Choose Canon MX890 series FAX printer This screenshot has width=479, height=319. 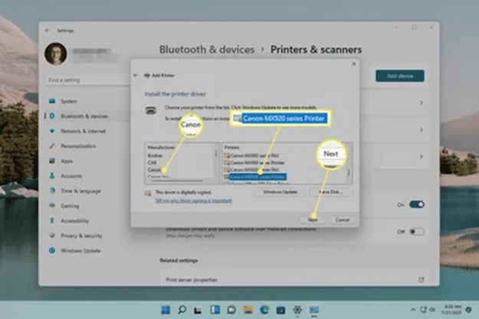click(251, 155)
